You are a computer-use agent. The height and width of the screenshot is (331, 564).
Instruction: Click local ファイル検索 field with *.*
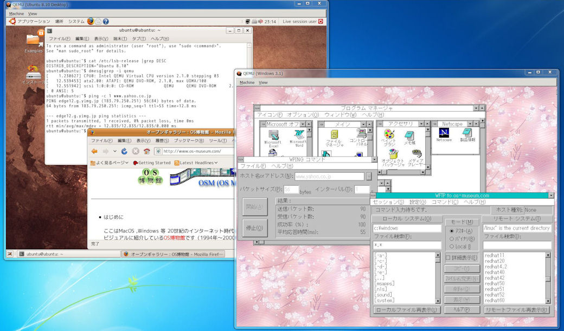407,245
